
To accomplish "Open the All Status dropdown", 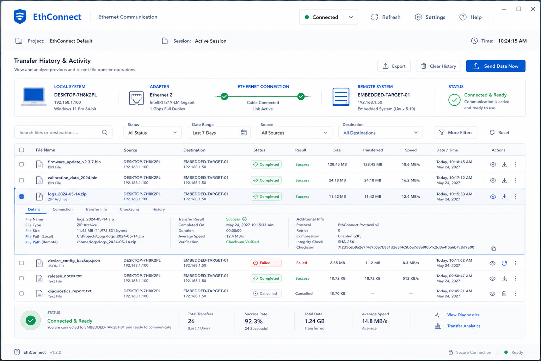I will (x=153, y=132).
